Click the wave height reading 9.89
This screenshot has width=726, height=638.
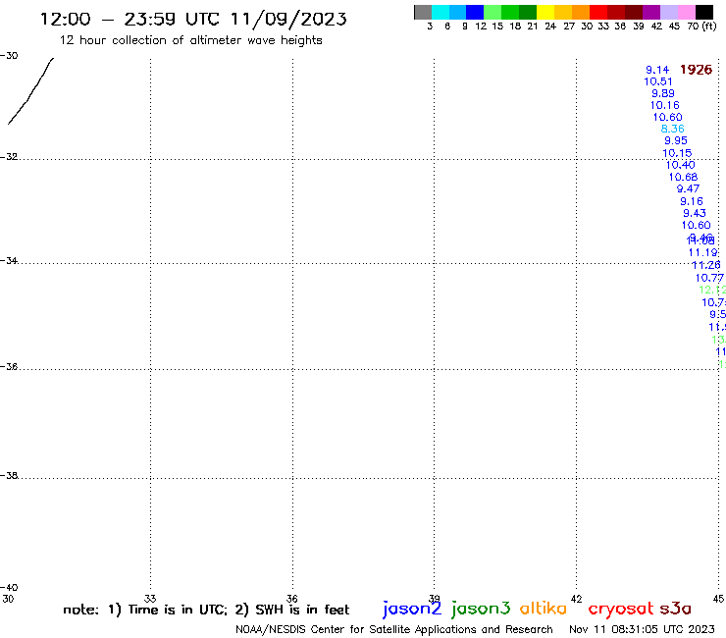coord(663,93)
